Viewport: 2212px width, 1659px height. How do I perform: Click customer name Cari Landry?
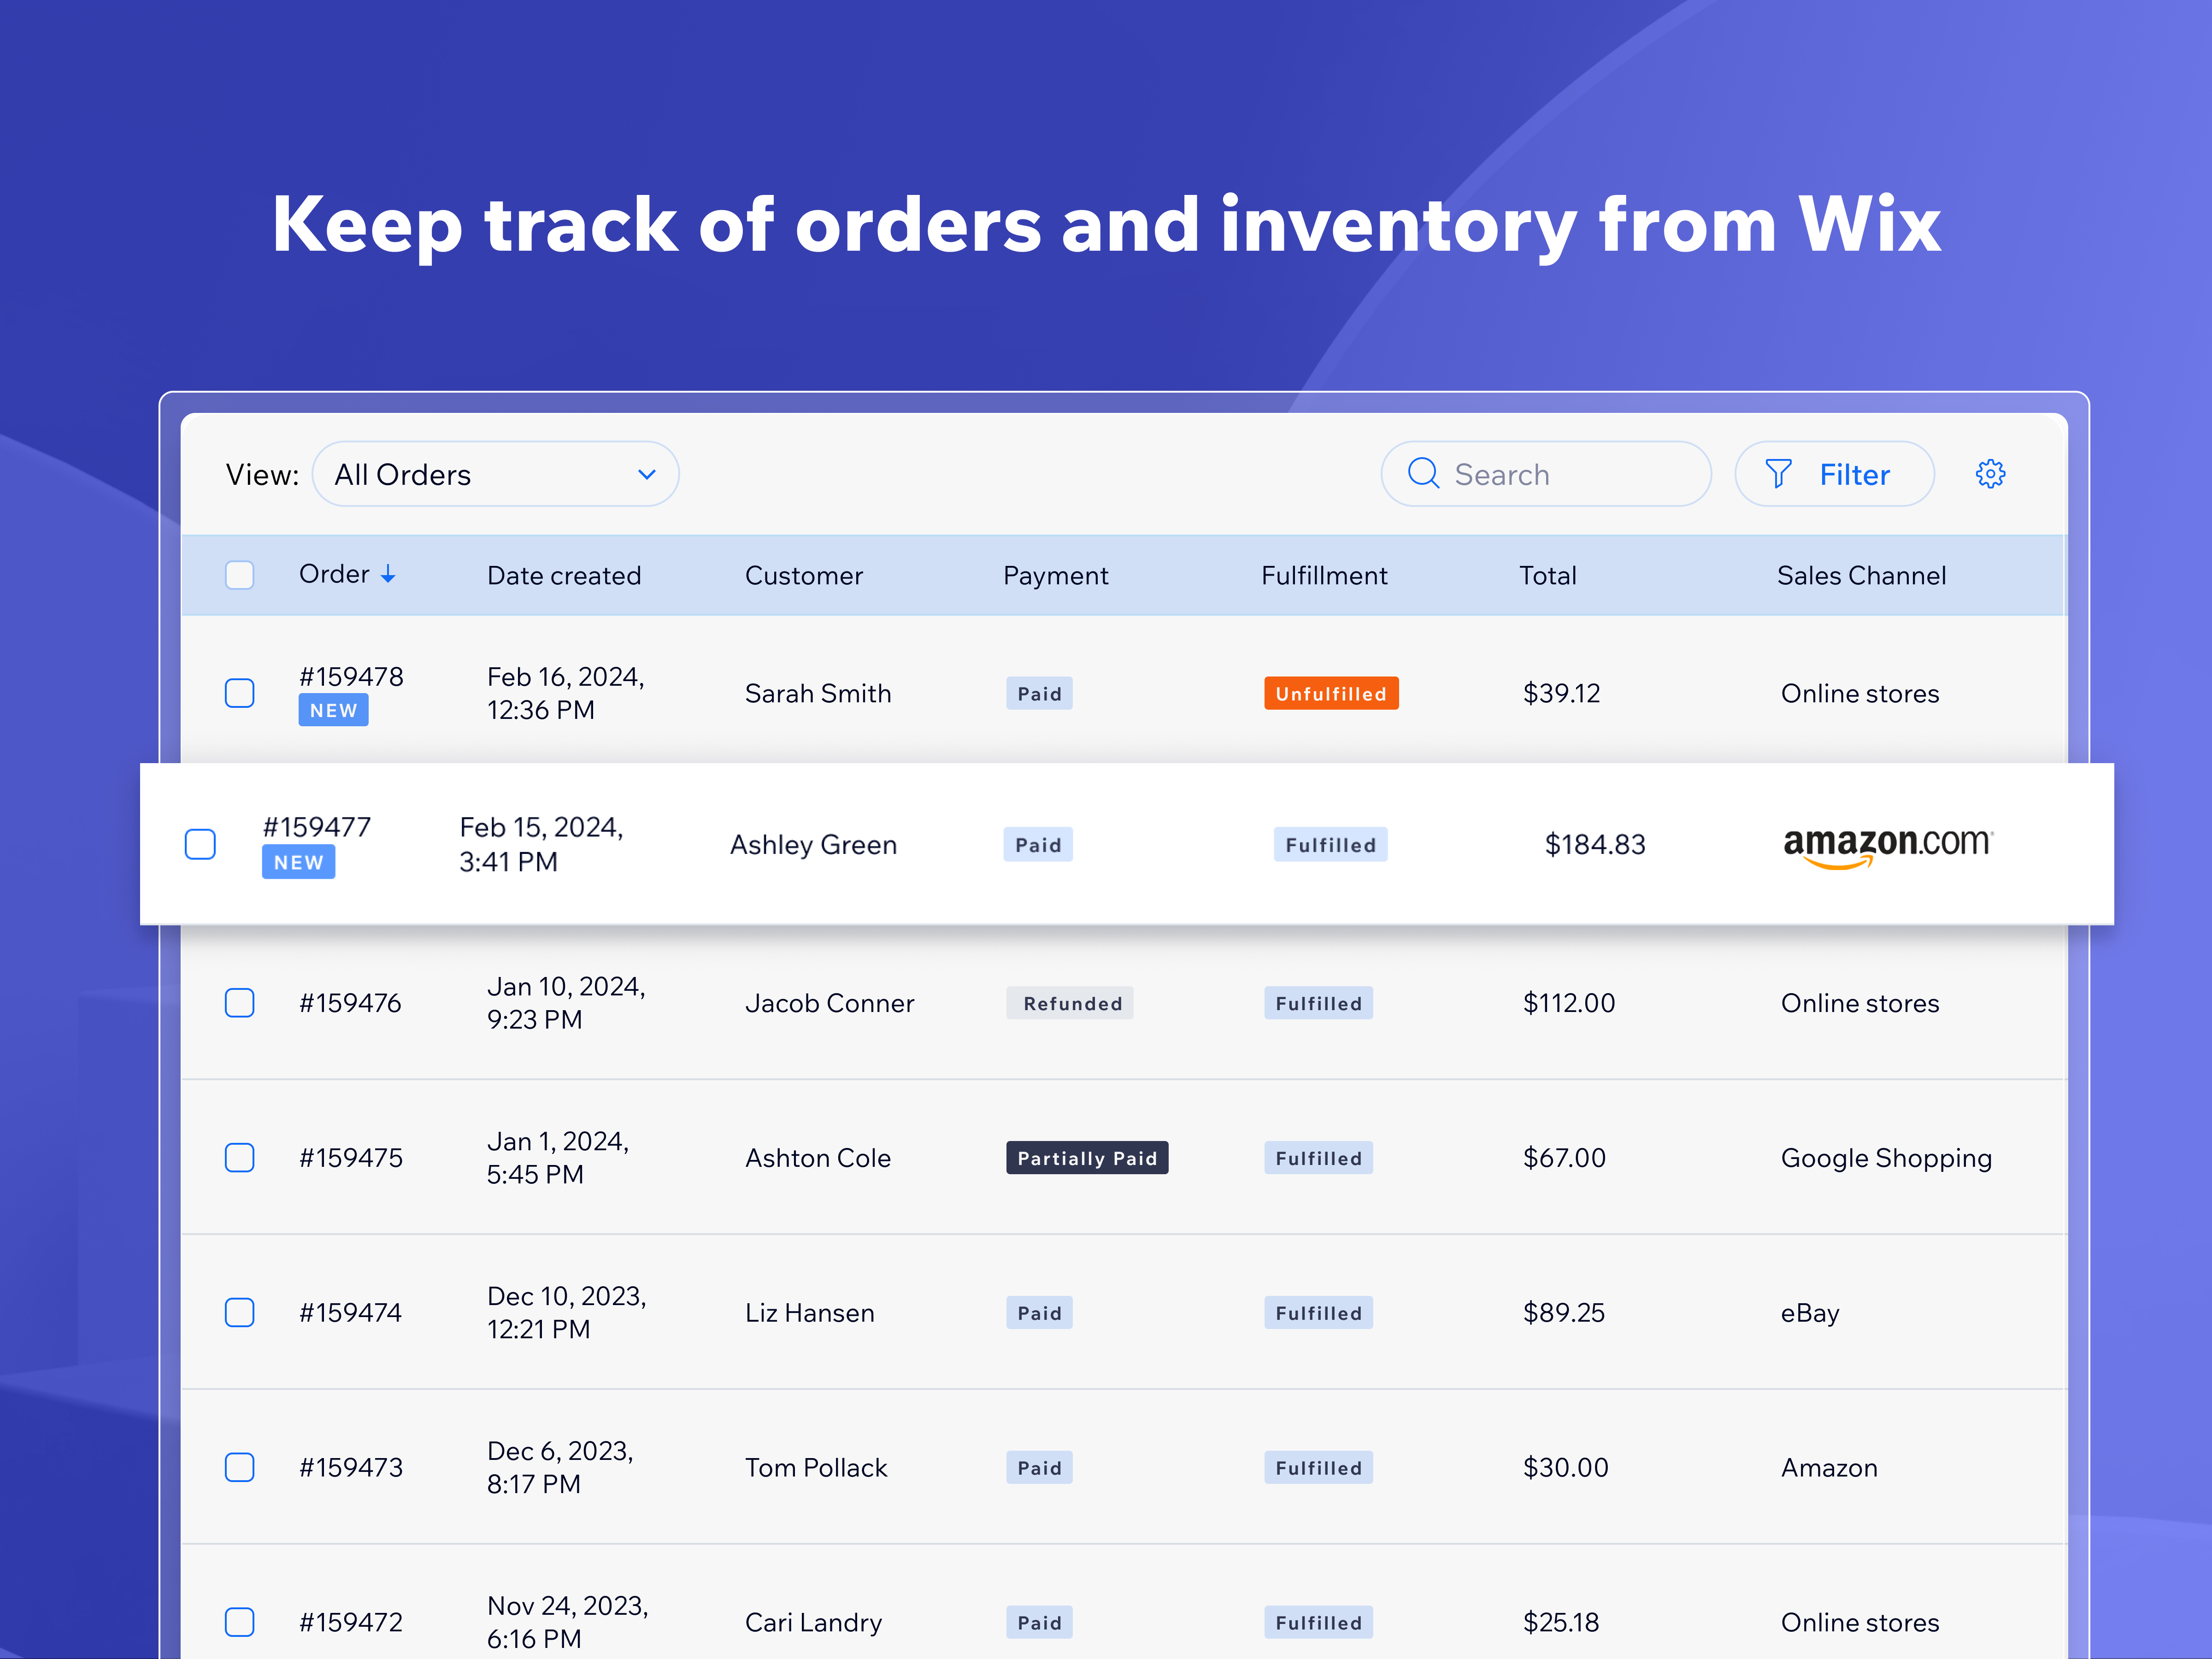(814, 1622)
